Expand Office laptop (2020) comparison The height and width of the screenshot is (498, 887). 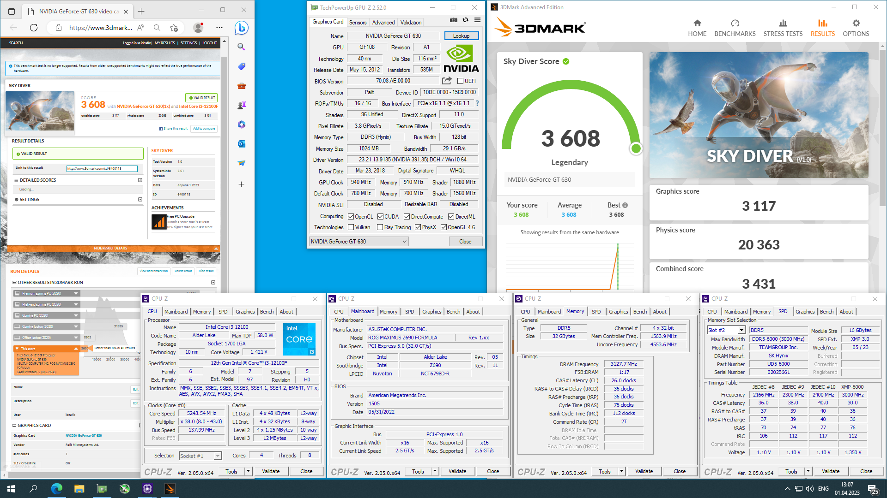pos(76,338)
